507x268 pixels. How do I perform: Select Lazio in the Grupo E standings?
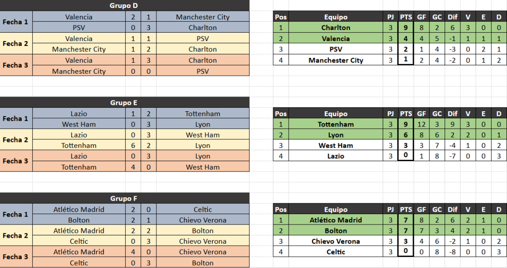point(336,156)
